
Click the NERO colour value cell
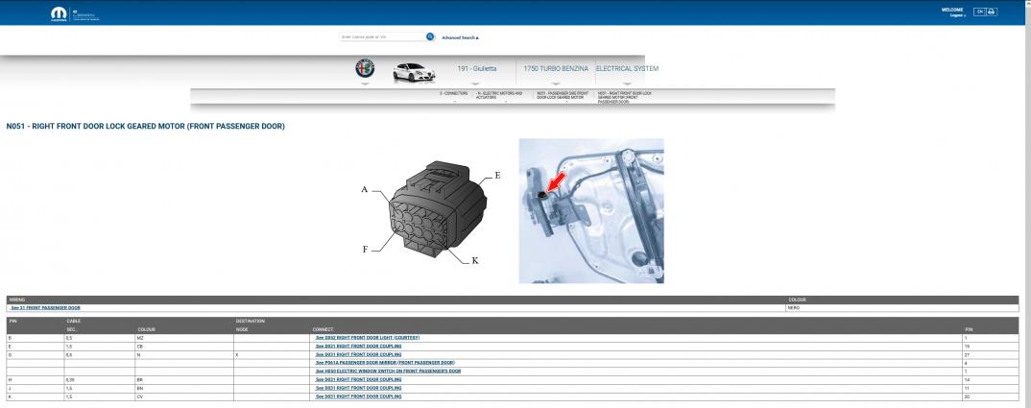pyautogui.click(x=902, y=307)
